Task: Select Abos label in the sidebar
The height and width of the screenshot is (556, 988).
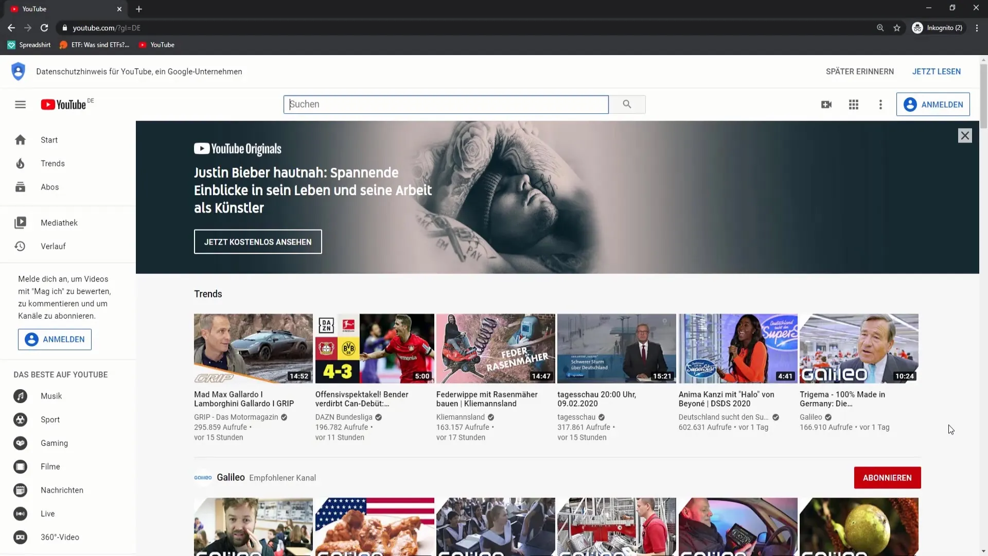Action: pos(50,187)
